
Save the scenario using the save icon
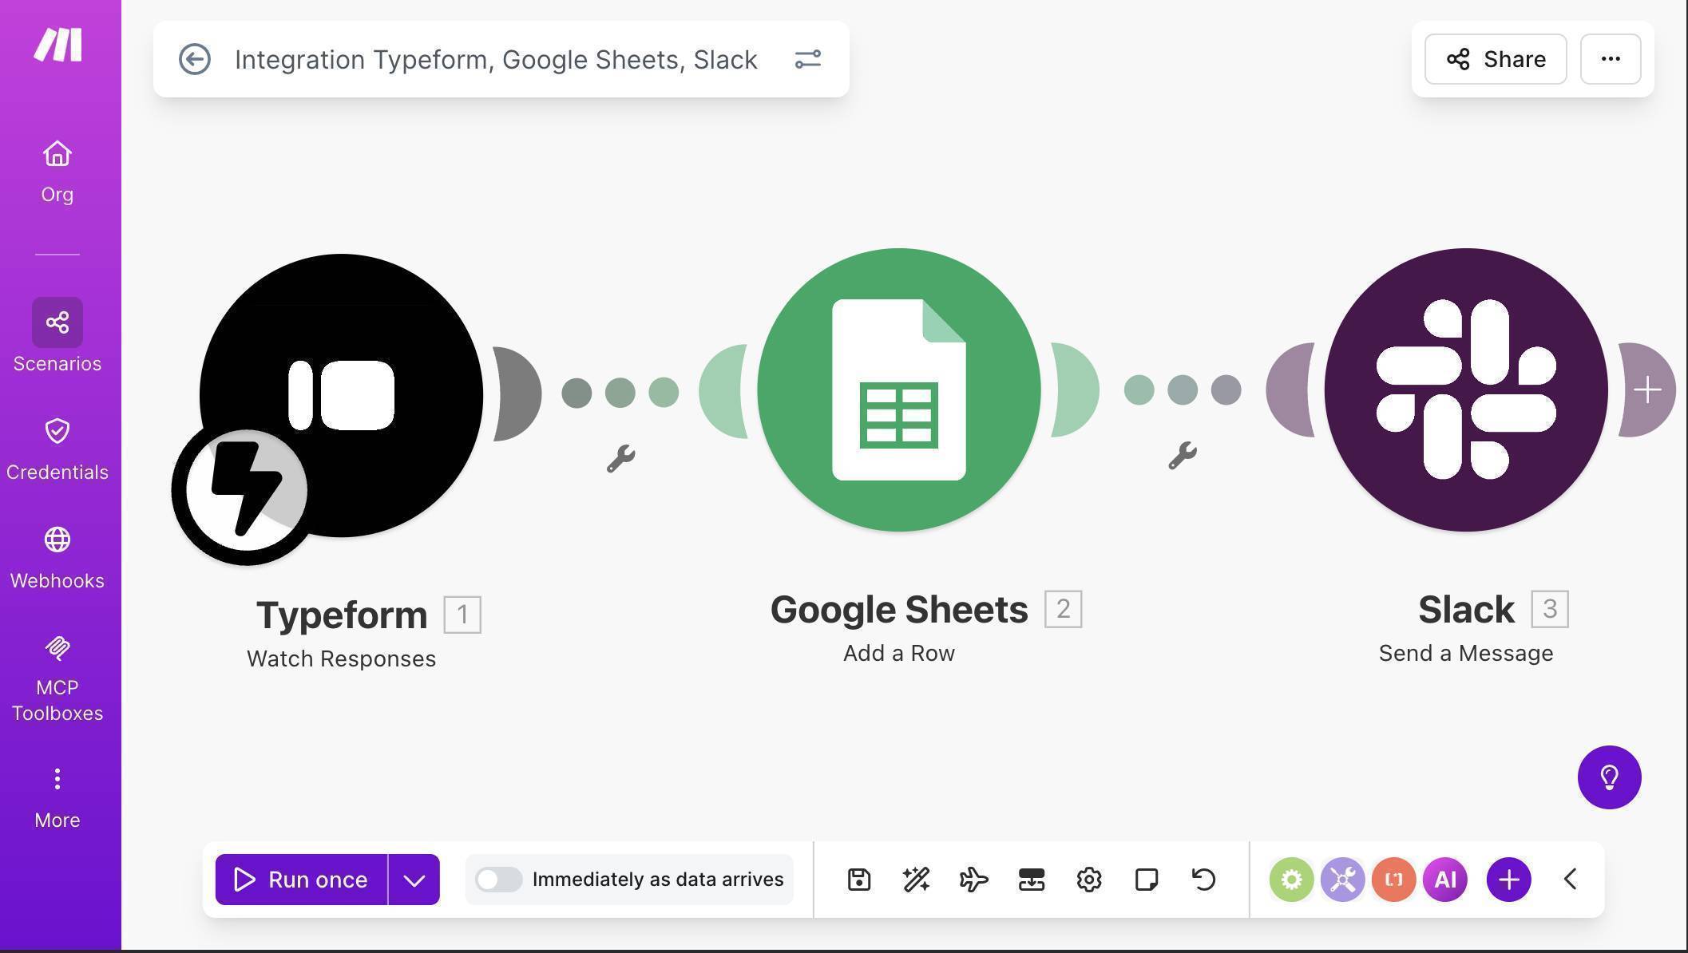coord(859,880)
